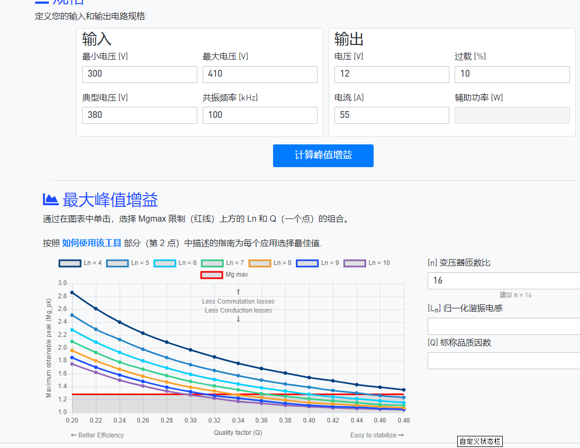This screenshot has height=448, width=580.
Task: Click the 共振频率 kHz field showing 100
Action: click(260, 115)
